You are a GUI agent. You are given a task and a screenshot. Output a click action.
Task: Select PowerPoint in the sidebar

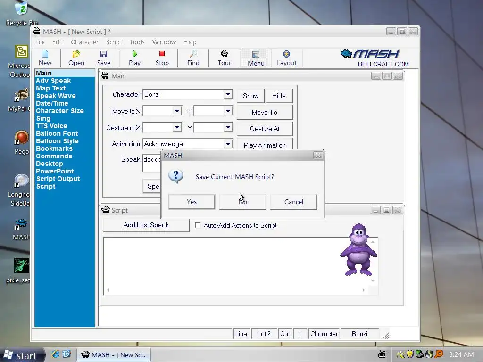[x=55, y=171]
